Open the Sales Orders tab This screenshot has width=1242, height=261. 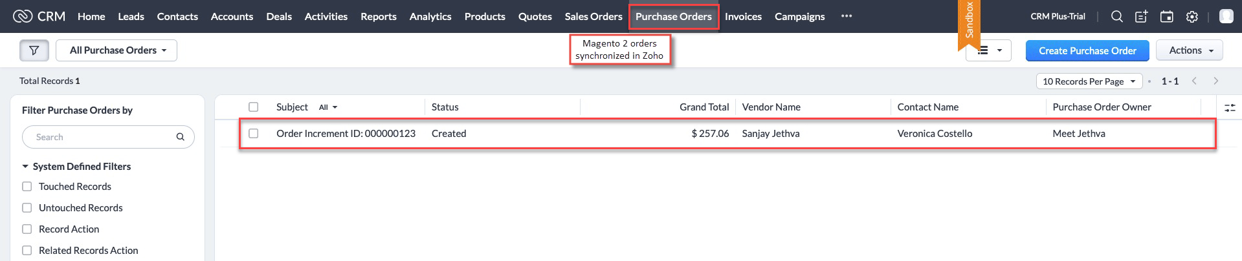click(593, 16)
